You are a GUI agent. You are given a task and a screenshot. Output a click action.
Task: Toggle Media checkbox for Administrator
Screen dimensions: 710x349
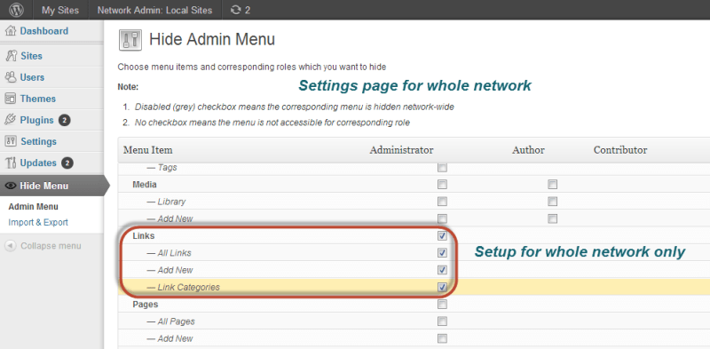click(x=442, y=185)
